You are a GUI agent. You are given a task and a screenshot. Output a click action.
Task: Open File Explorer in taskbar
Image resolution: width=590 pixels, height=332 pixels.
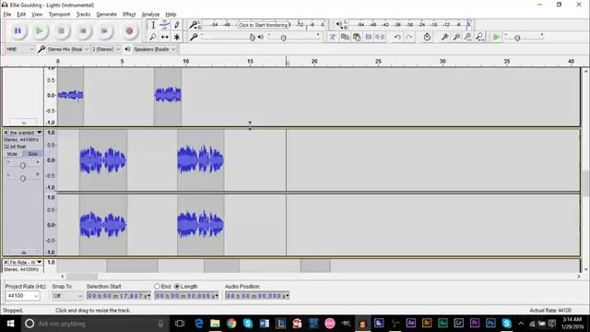(x=215, y=324)
